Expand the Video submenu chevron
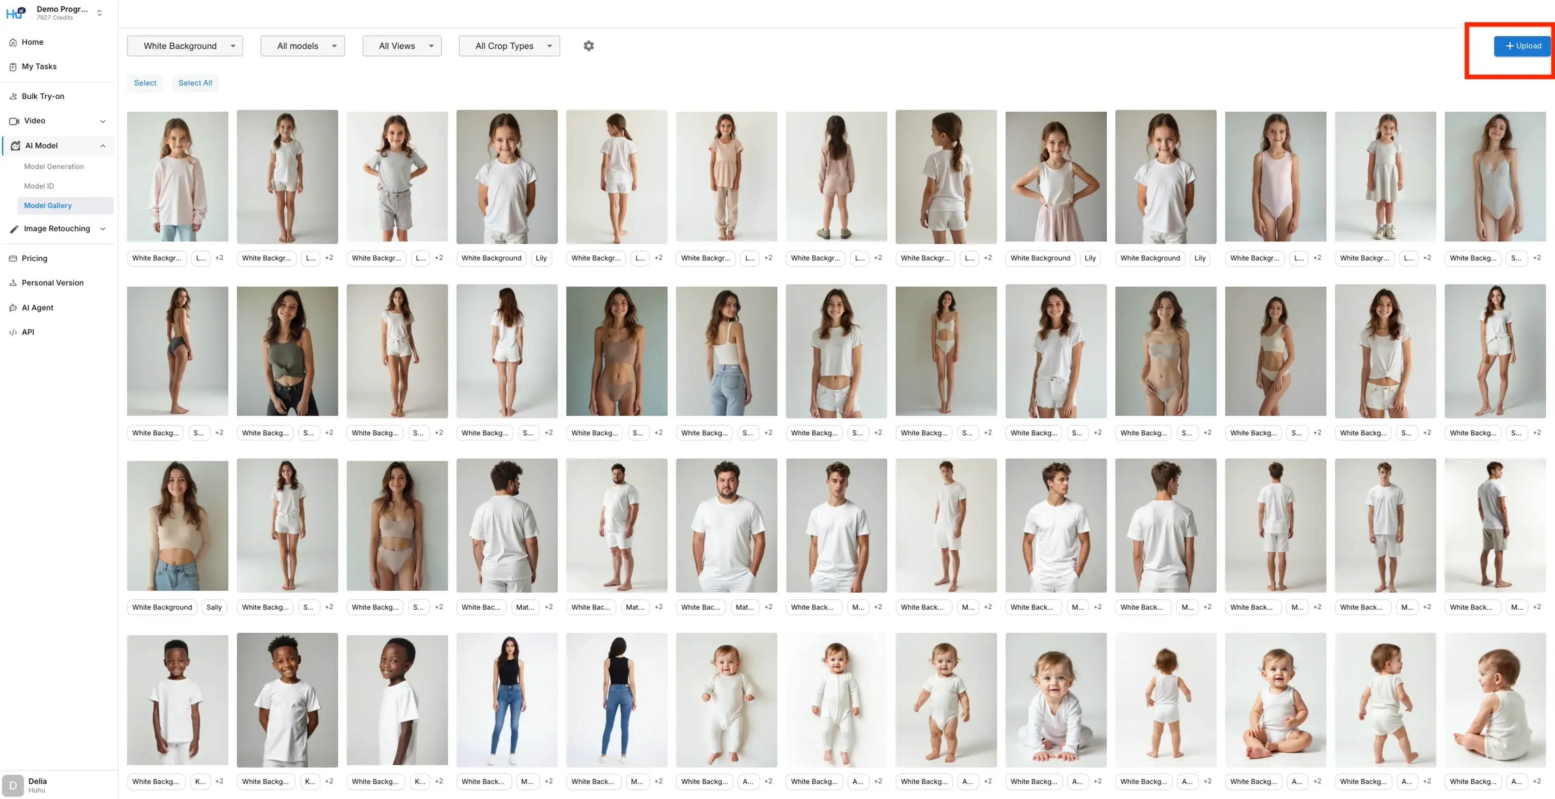The image size is (1555, 799). [102, 121]
